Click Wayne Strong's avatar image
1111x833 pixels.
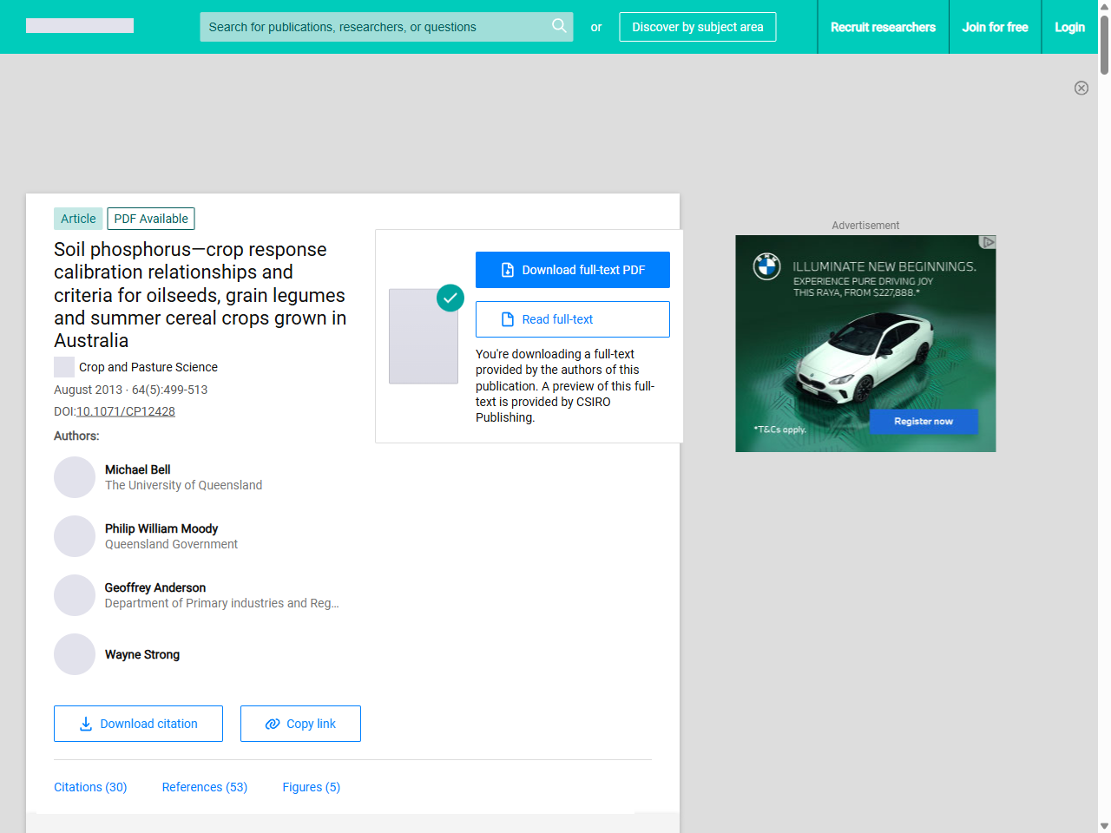coord(75,654)
